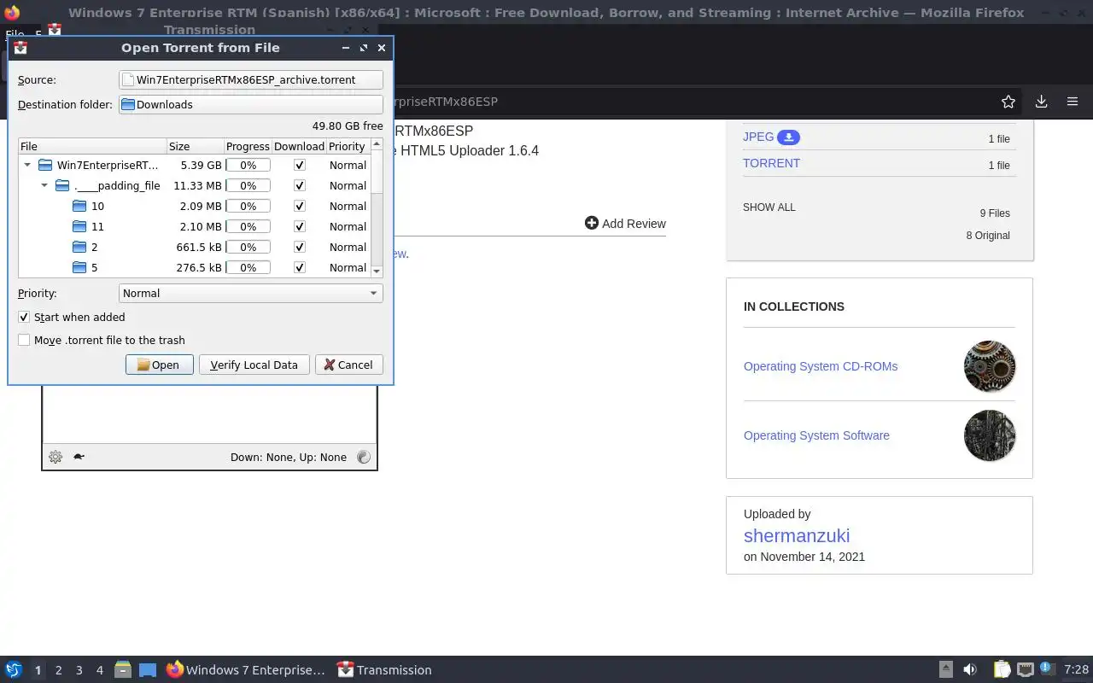Open the volume speaker tray icon

(970, 669)
